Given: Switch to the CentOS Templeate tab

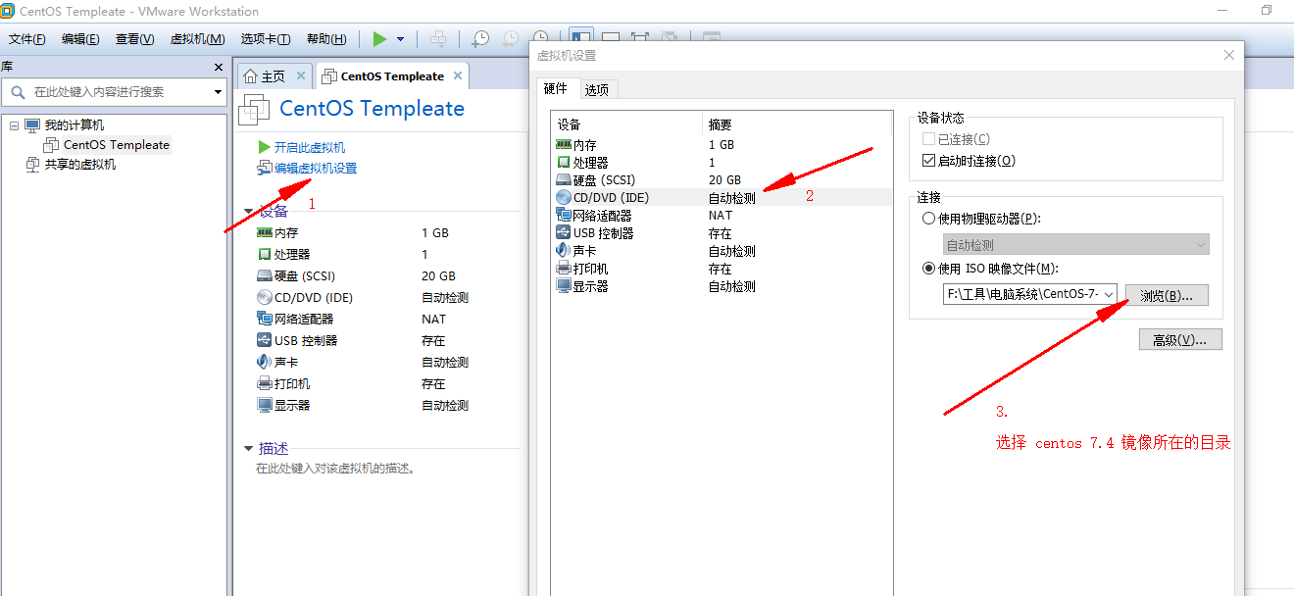Looking at the screenshot, I should point(392,76).
